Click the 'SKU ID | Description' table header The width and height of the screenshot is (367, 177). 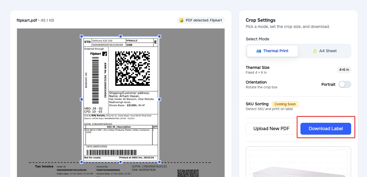coord(119,127)
